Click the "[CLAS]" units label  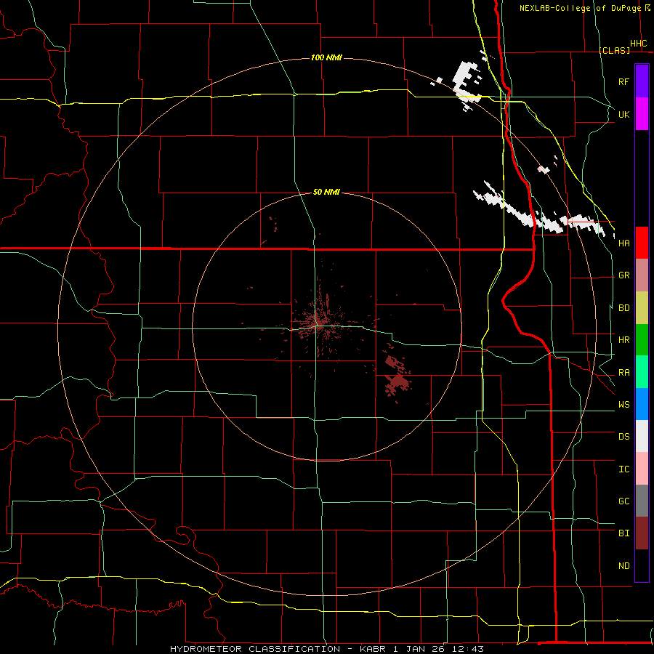click(614, 50)
